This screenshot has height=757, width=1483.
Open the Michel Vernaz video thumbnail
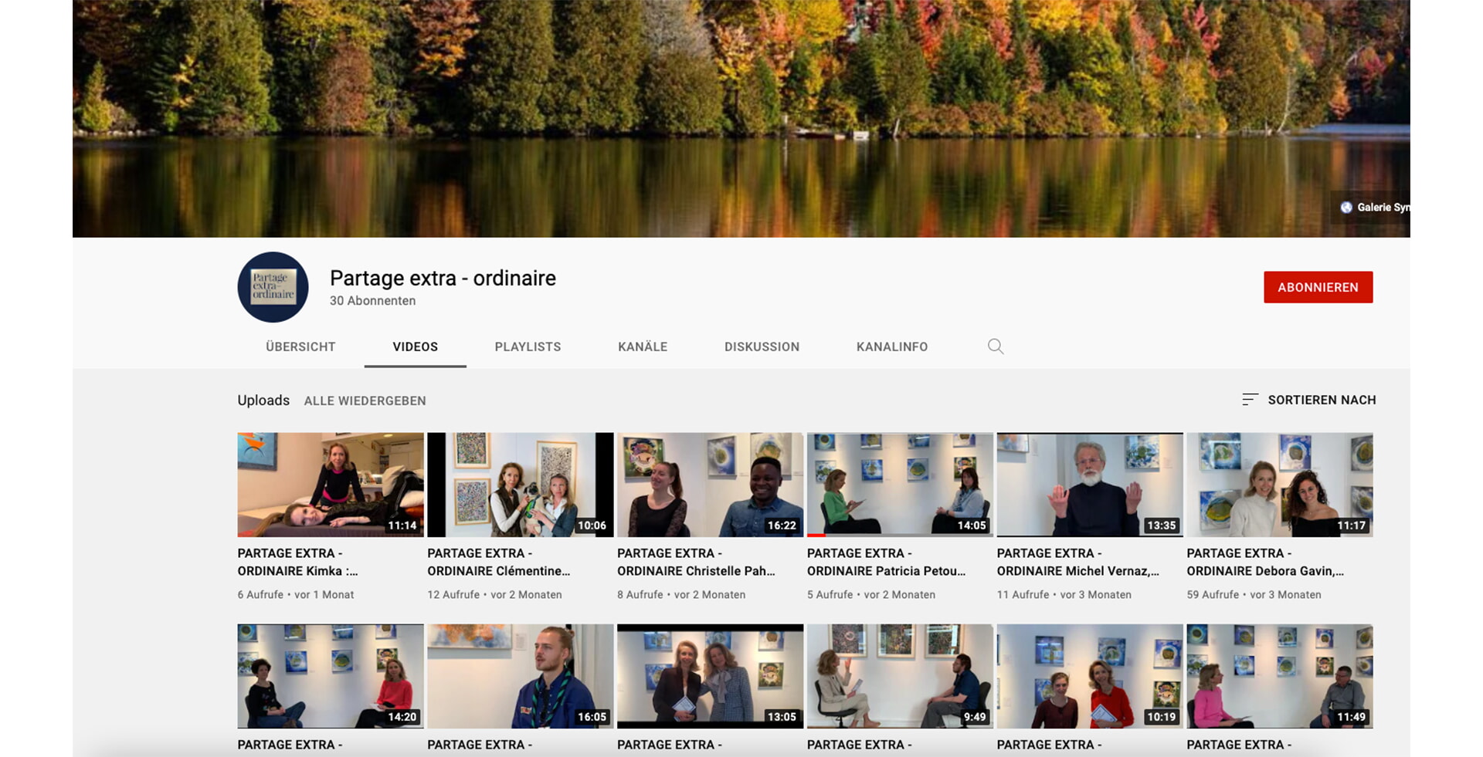tap(1089, 485)
